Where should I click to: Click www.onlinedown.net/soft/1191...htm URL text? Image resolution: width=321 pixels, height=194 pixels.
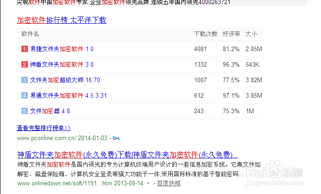pyautogui.click(x=64, y=184)
